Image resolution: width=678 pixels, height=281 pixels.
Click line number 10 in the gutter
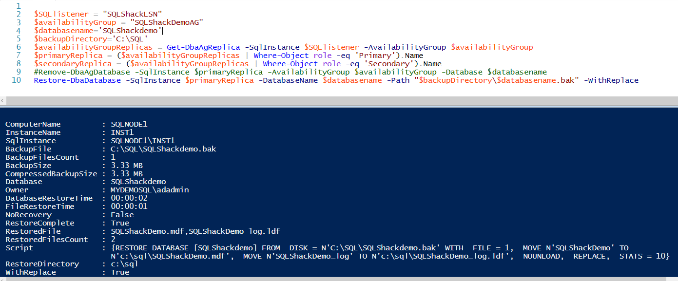[17, 80]
